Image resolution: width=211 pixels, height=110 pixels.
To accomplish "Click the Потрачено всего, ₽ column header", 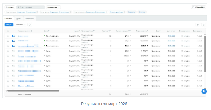I will tap(142, 31).
